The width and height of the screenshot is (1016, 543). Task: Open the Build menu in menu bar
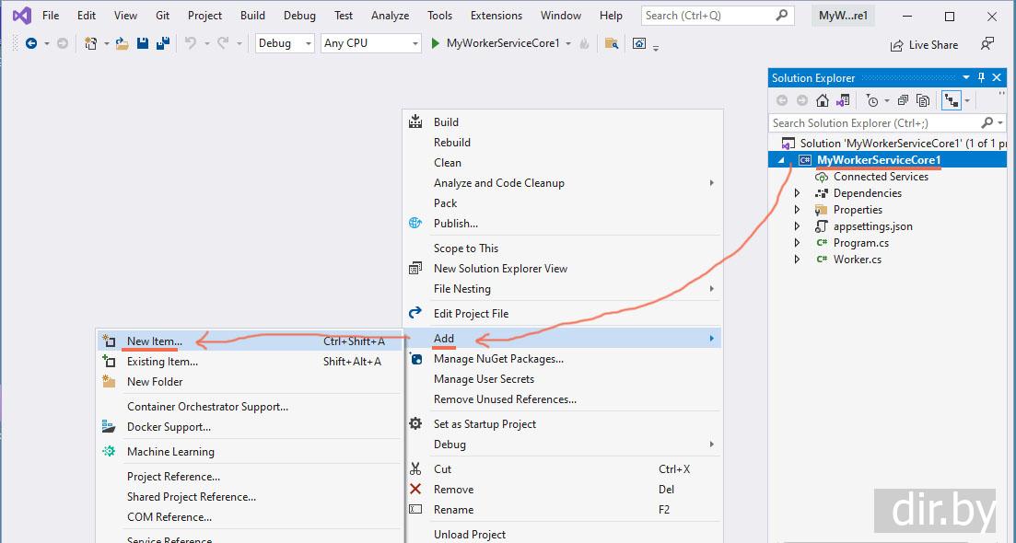click(252, 16)
